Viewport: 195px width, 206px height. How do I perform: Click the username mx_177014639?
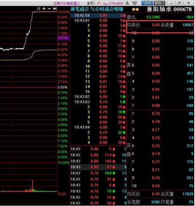113,3
